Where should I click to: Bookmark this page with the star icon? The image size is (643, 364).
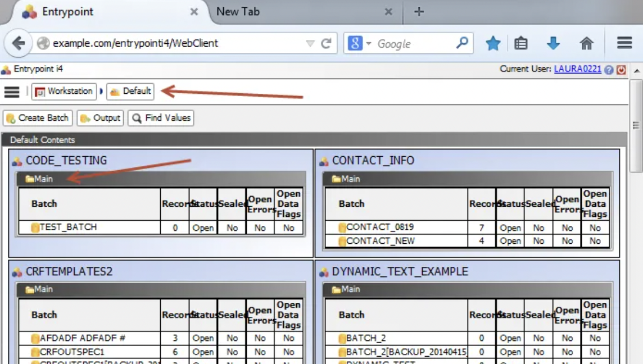point(492,43)
